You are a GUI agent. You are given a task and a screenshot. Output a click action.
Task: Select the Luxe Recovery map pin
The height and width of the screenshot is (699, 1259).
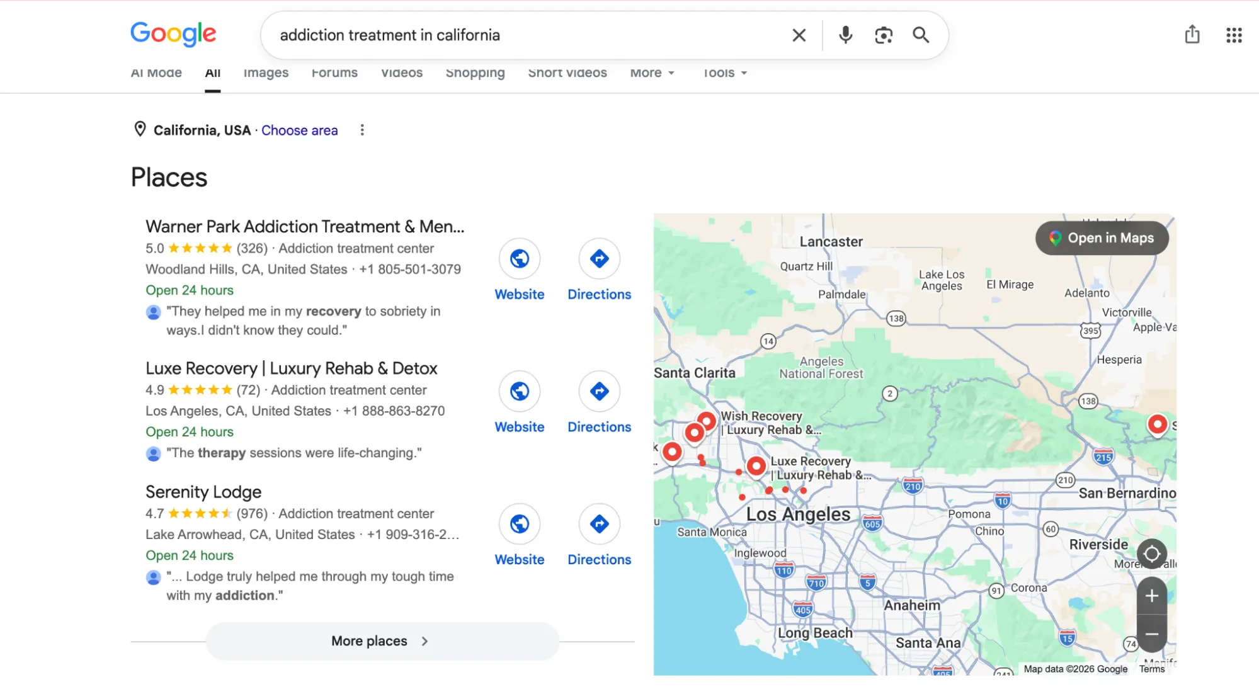(x=756, y=466)
